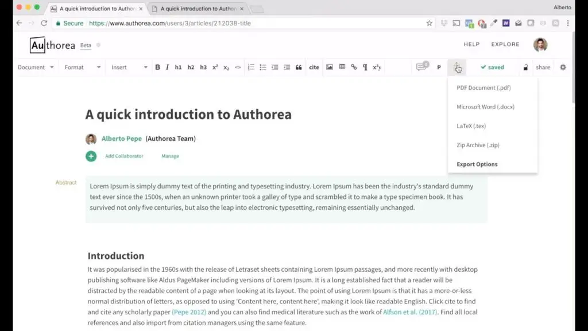Click the author avatar next to Alberto Pepe
Image resolution: width=588 pixels, height=331 pixels.
[91, 139]
